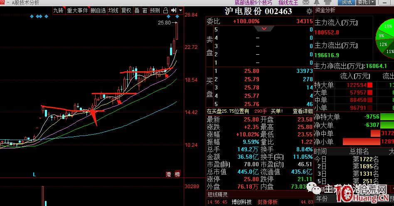Click the shirt skin-theme icon
The image size is (394, 206).
coord(328,2)
